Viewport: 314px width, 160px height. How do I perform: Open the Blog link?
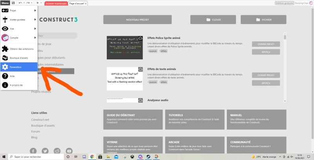(x=34, y=137)
